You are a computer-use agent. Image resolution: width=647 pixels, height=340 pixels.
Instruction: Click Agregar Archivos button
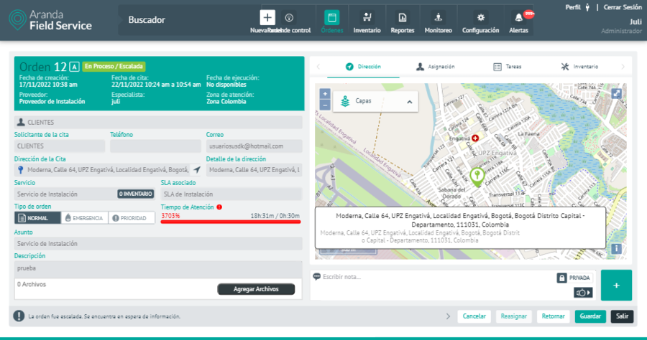256,289
